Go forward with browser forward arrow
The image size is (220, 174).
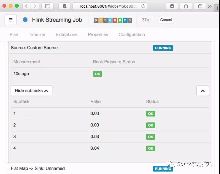35,6
